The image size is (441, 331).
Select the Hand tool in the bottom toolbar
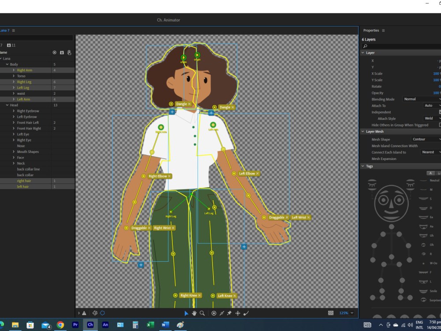coord(194,313)
